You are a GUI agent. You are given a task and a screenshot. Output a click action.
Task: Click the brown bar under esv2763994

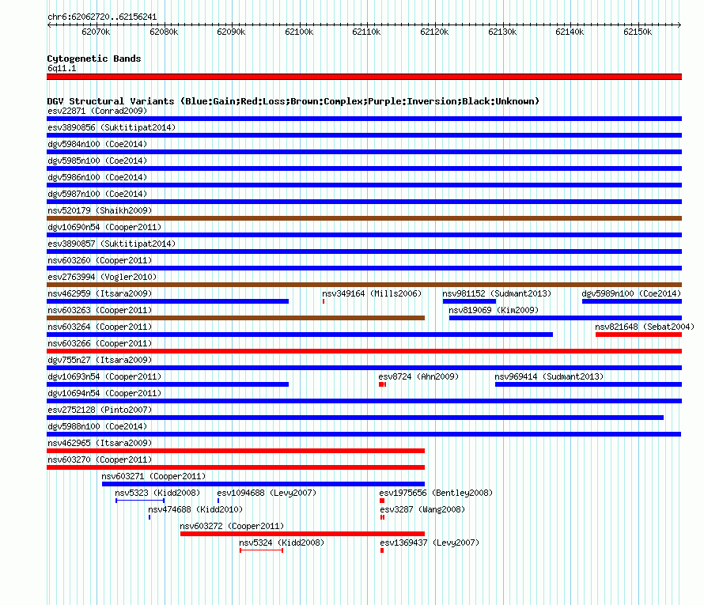tap(364, 285)
